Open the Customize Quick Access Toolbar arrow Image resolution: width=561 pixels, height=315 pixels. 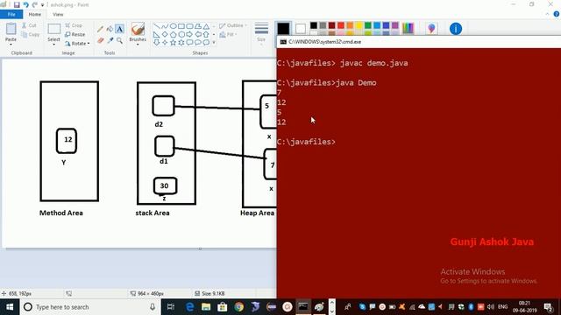coord(43,5)
